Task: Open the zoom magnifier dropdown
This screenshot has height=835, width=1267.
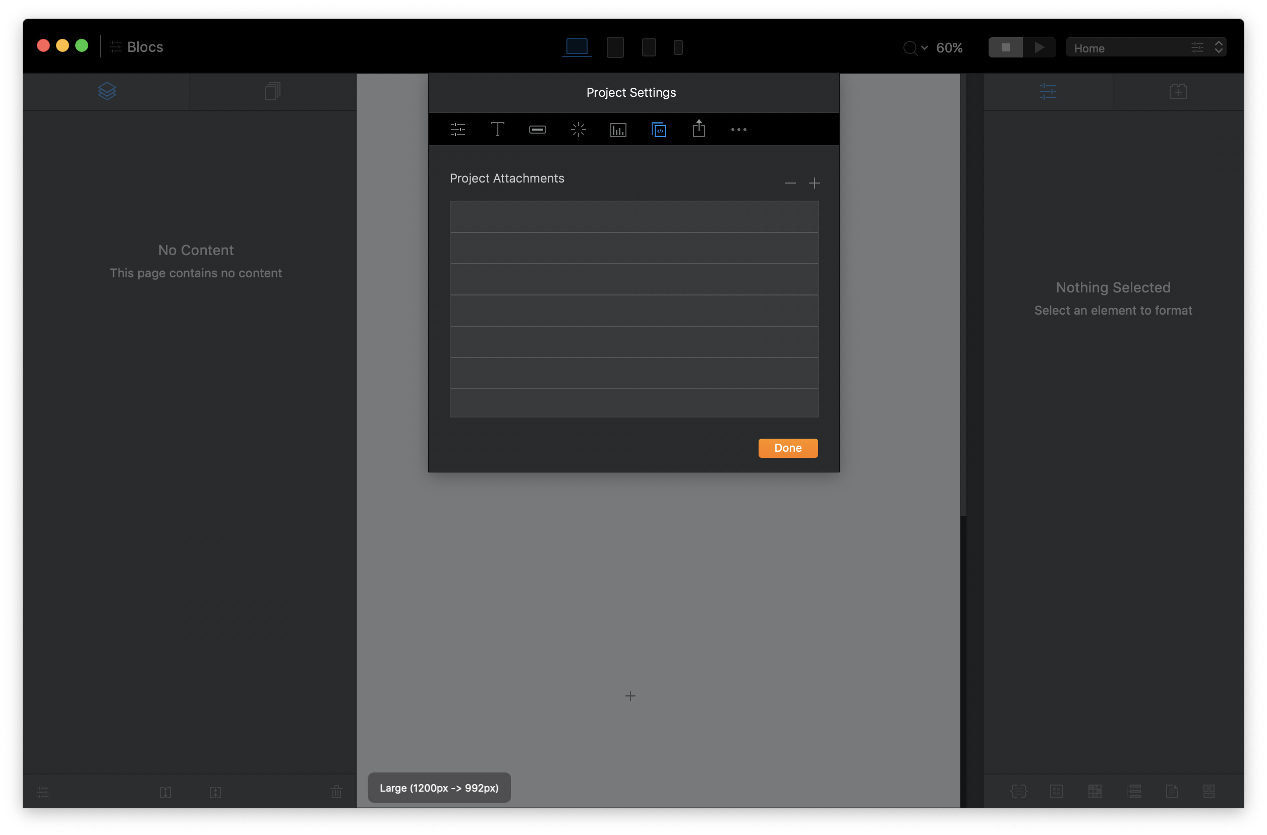Action: coord(915,48)
